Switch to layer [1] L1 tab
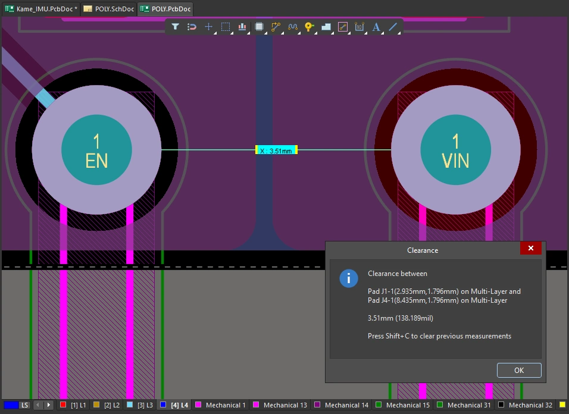 (x=73, y=405)
